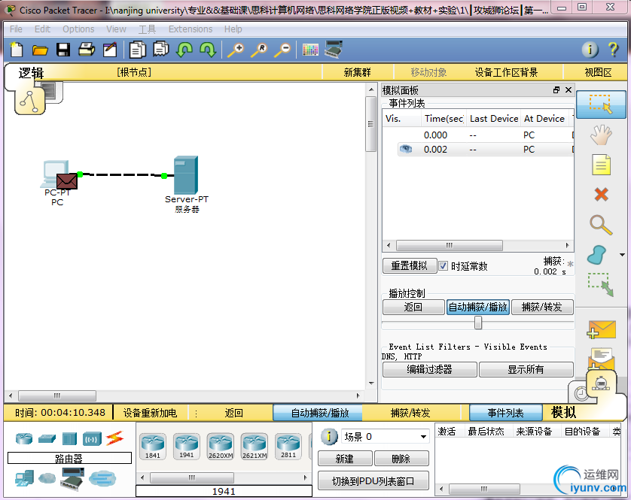Click 事件列表 in bottom bar
Viewport: 631px width, 500px height.
505,413
